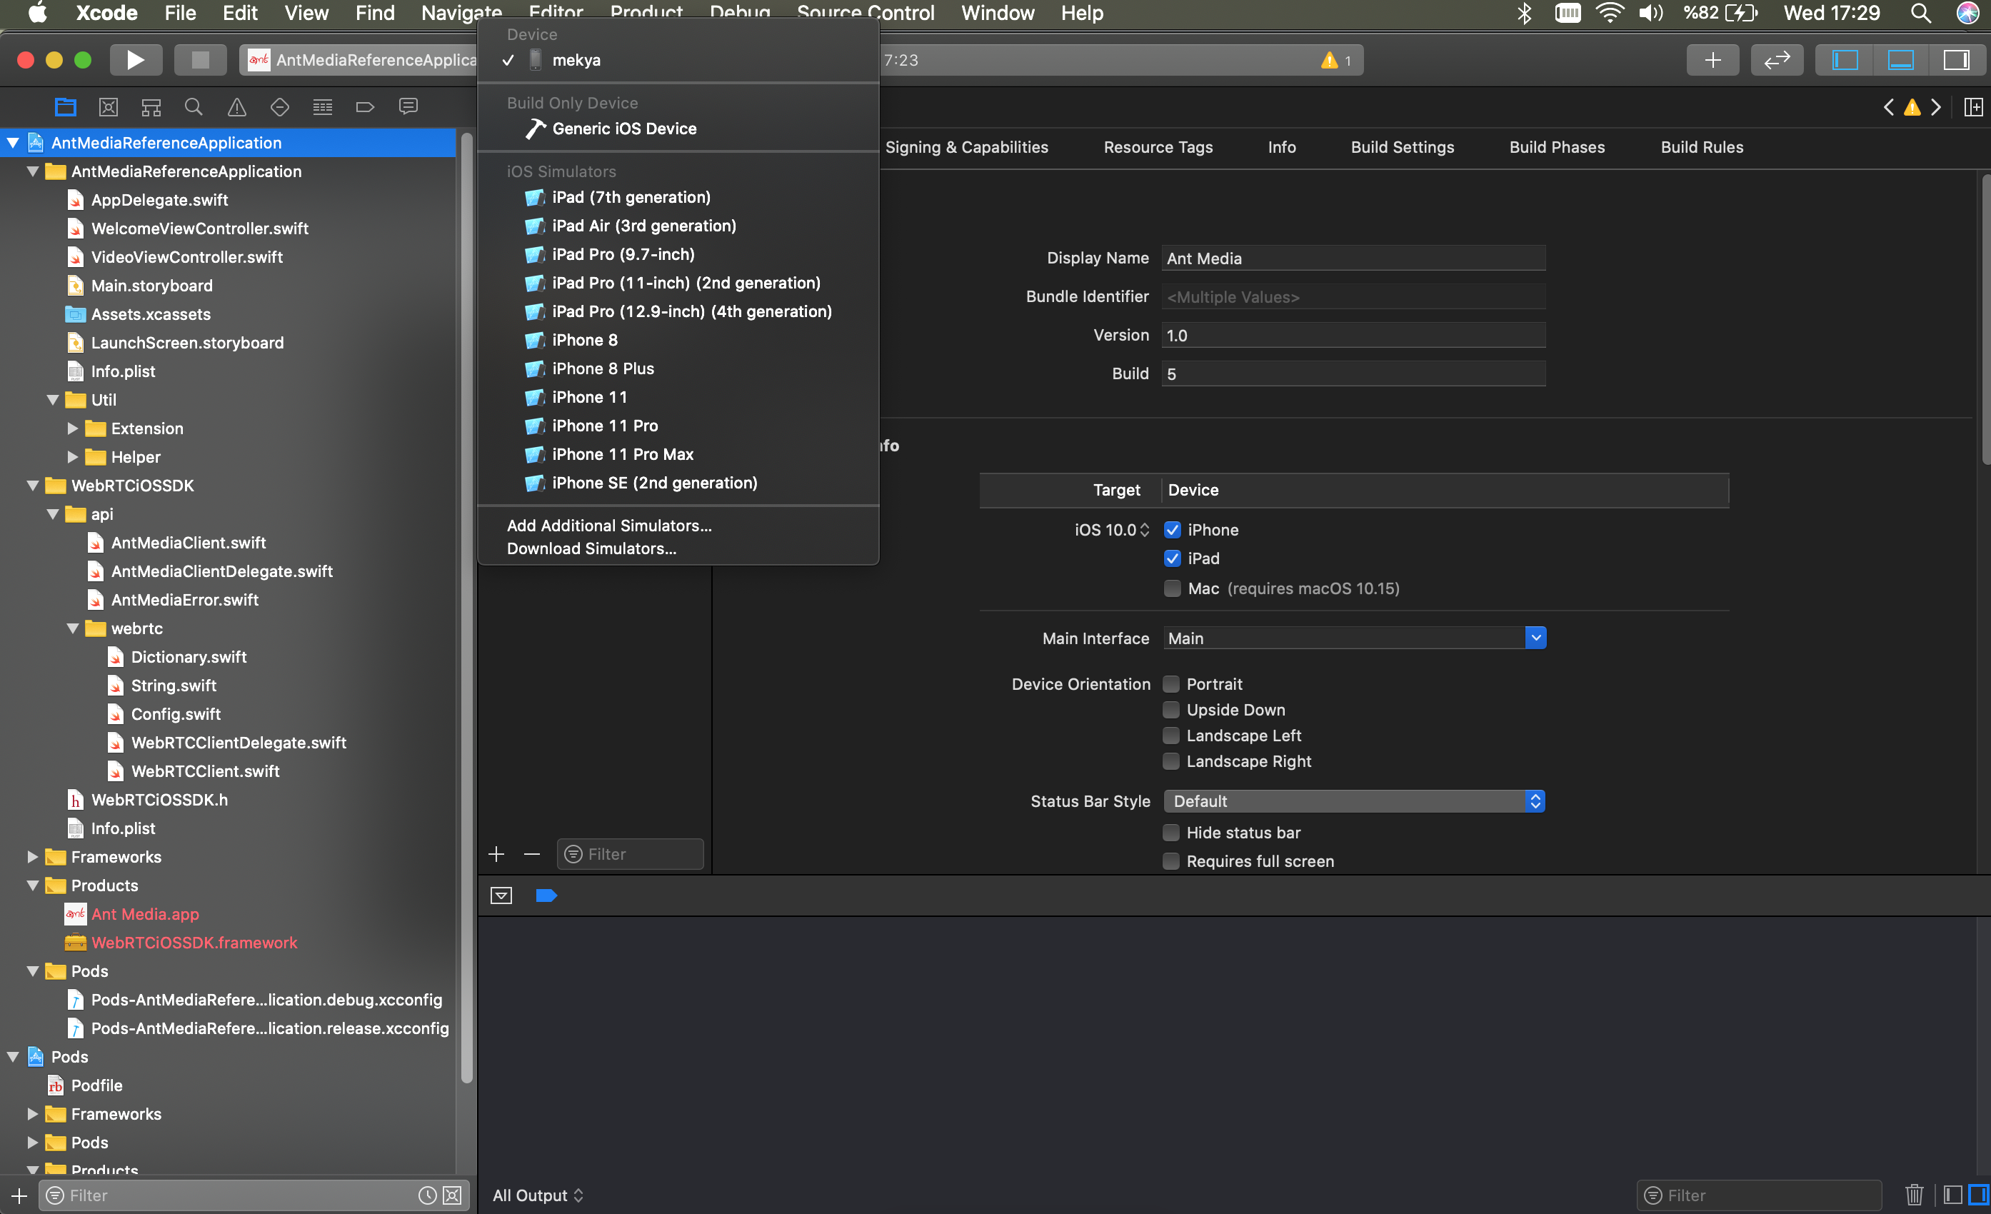Enable the Mac device checkbox
1991x1214 pixels.
(x=1172, y=588)
